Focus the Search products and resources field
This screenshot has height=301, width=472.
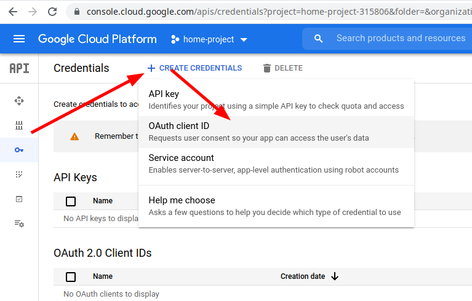point(401,39)
